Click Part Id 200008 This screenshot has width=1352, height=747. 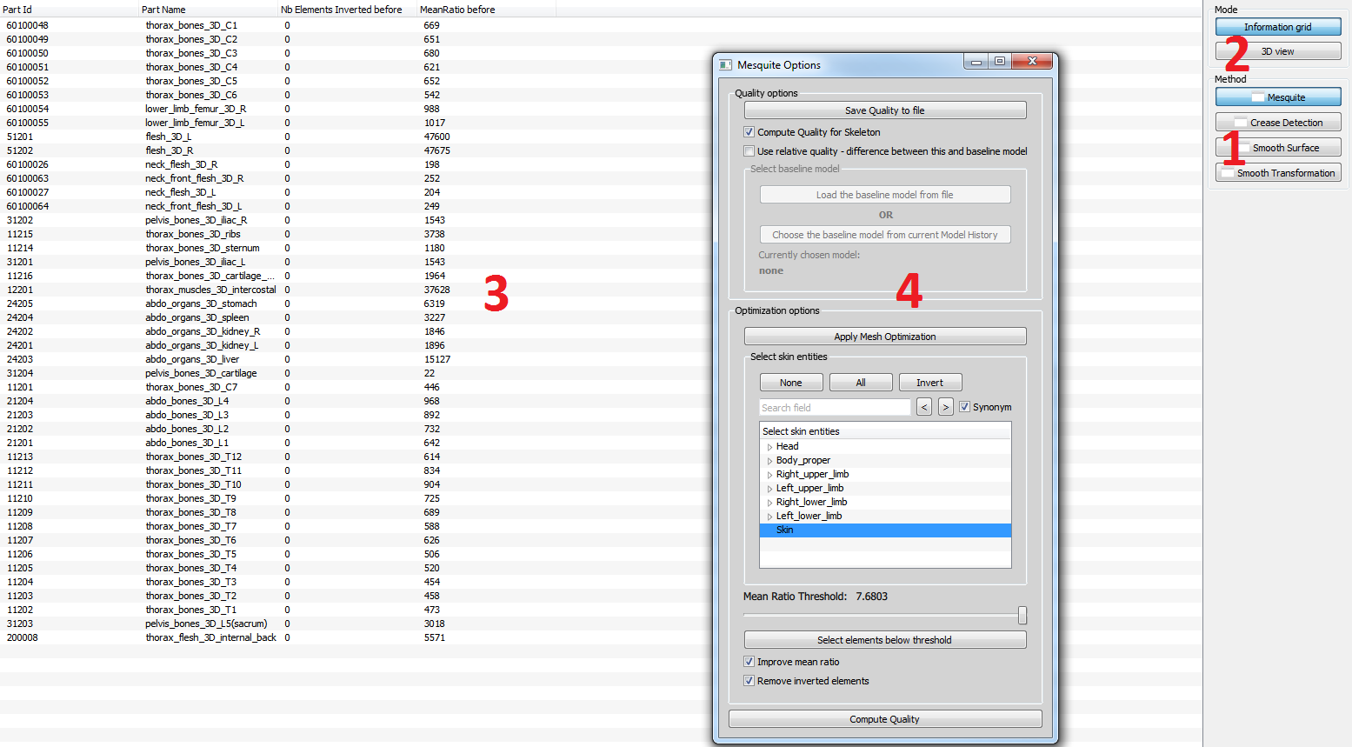[x=23, y=637]
